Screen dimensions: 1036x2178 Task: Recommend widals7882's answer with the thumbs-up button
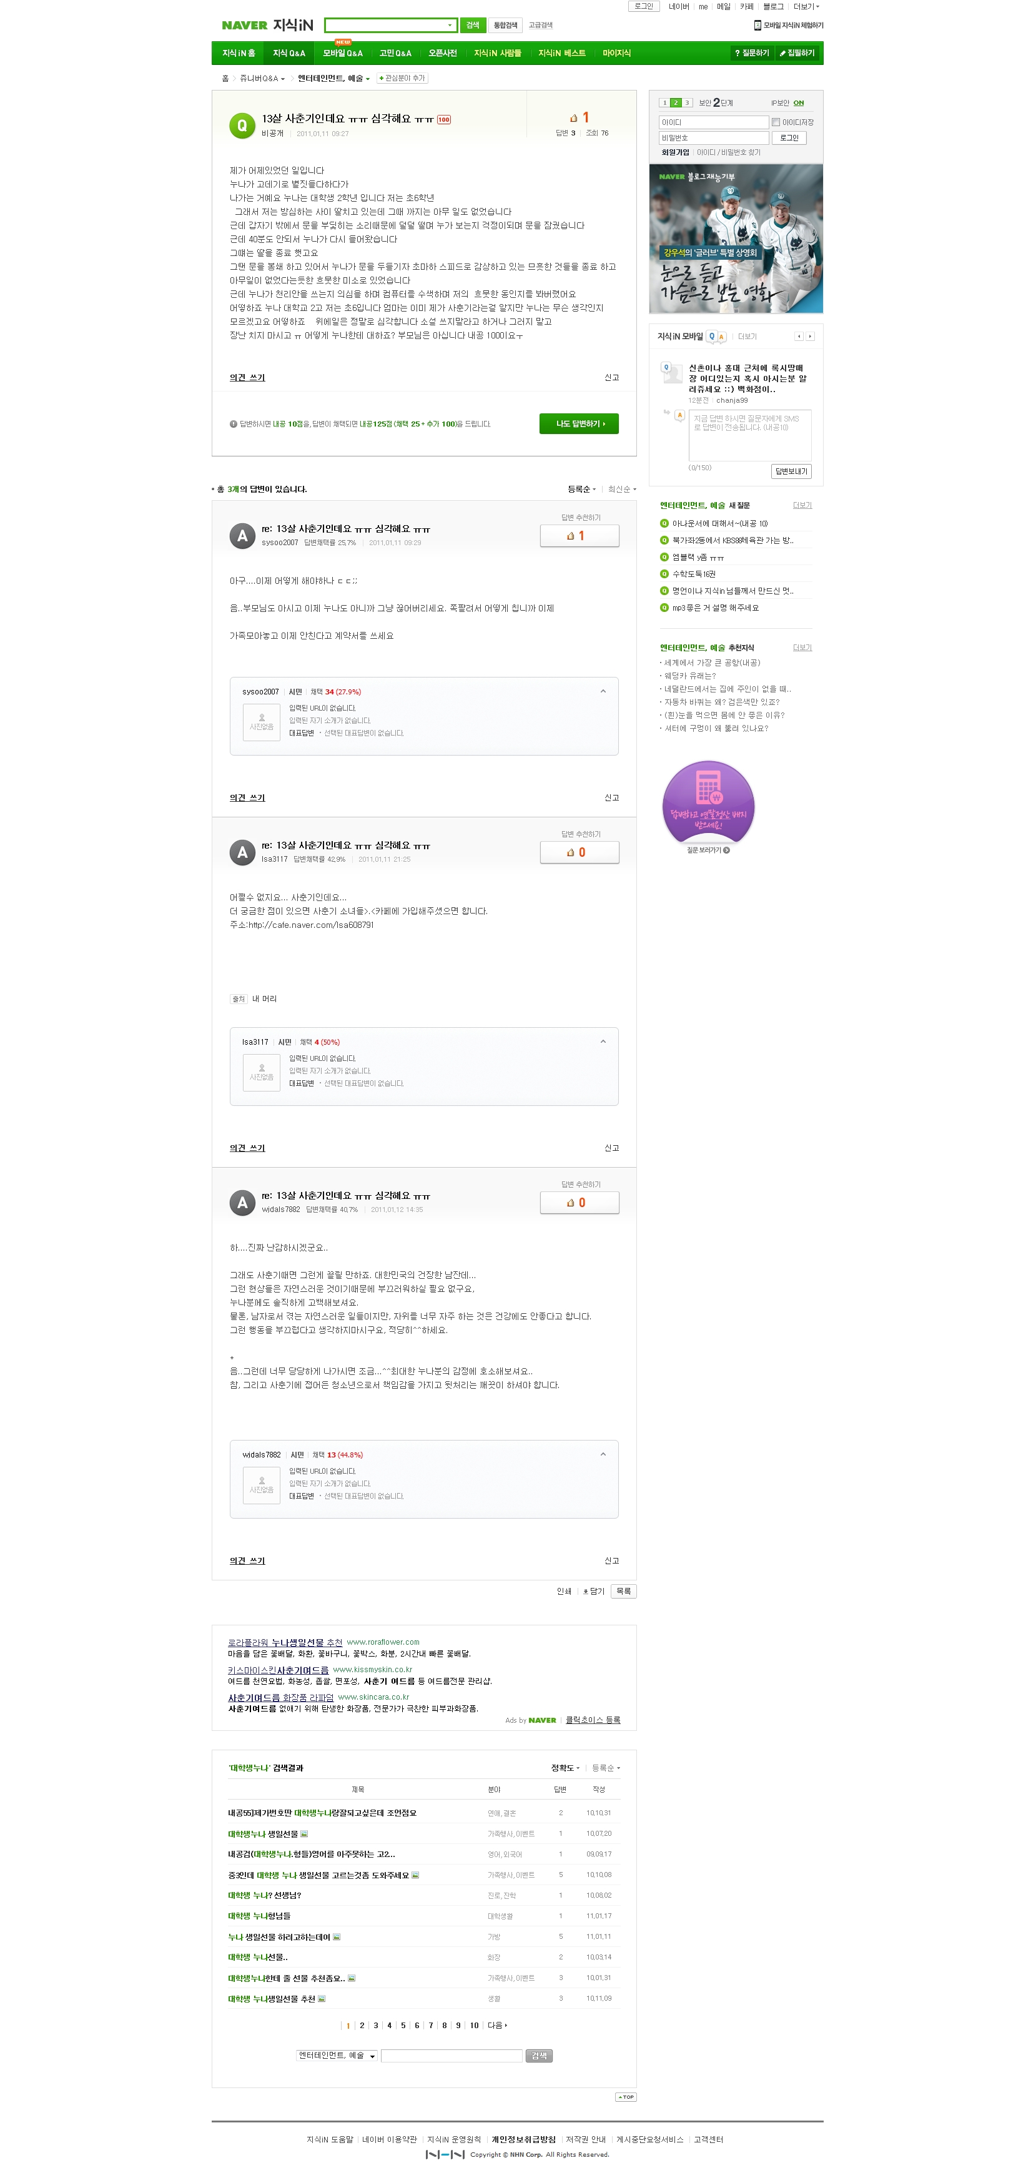(580, 1202)
